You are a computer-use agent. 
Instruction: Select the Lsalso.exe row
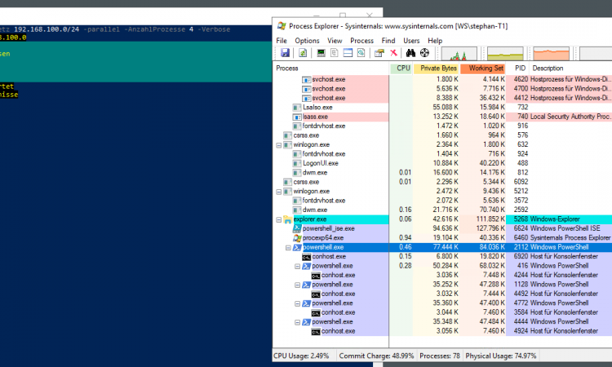coord(442,108)
